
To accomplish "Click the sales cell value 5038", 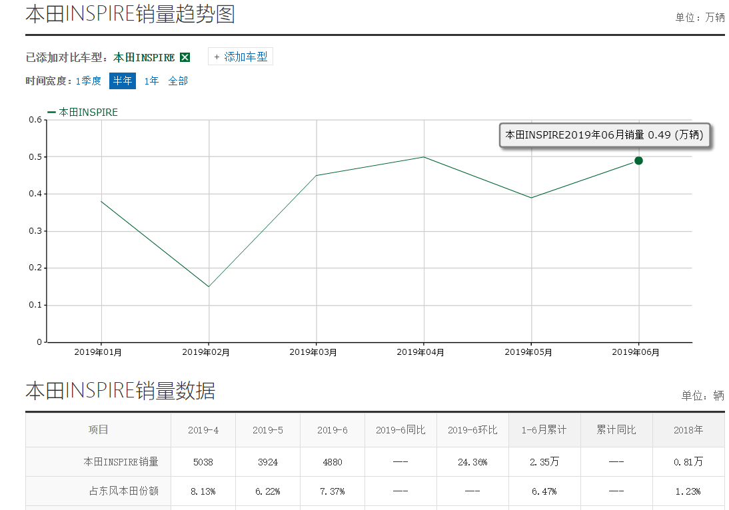I will 203,462.
